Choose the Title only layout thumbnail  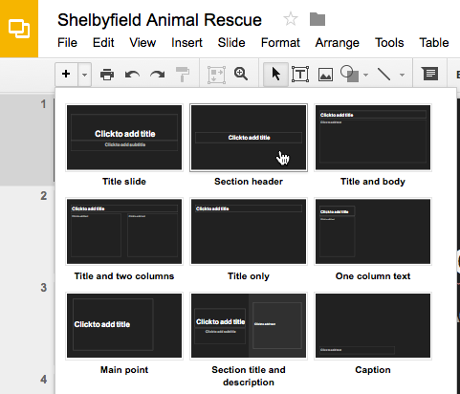pyautogui.click(x=249, y=231)
